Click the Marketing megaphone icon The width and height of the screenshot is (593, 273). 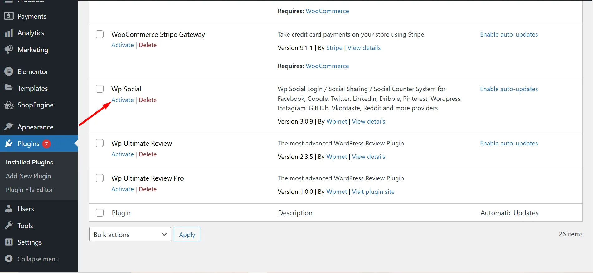pos(9,49)
